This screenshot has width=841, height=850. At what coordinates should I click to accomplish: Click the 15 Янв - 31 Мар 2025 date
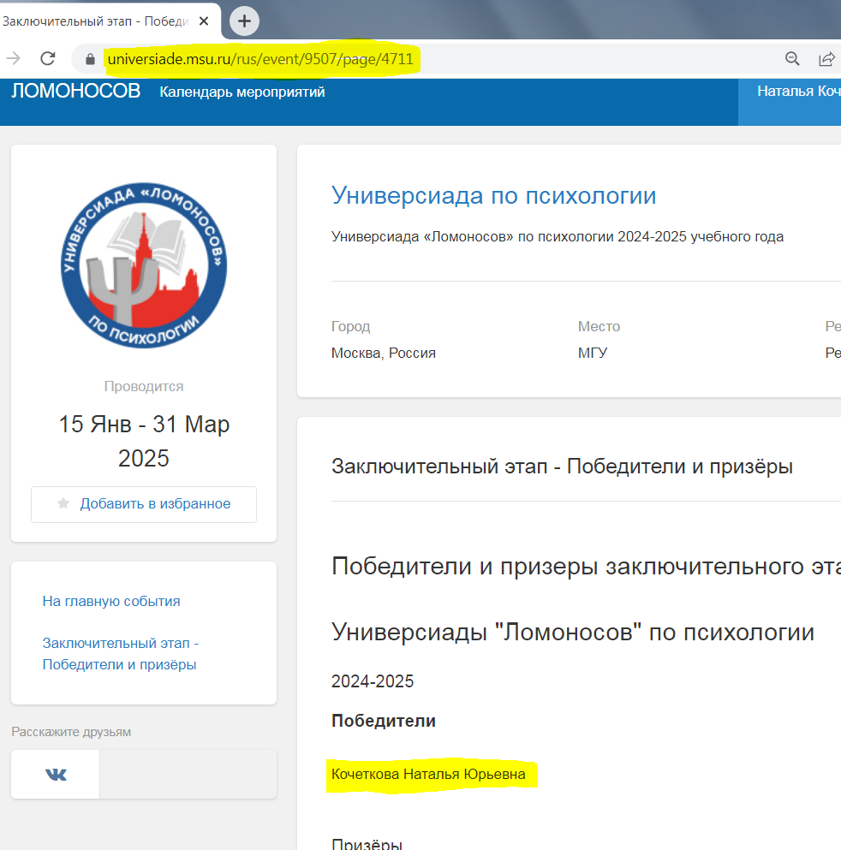pyautogui.click(x=144, y=441)
